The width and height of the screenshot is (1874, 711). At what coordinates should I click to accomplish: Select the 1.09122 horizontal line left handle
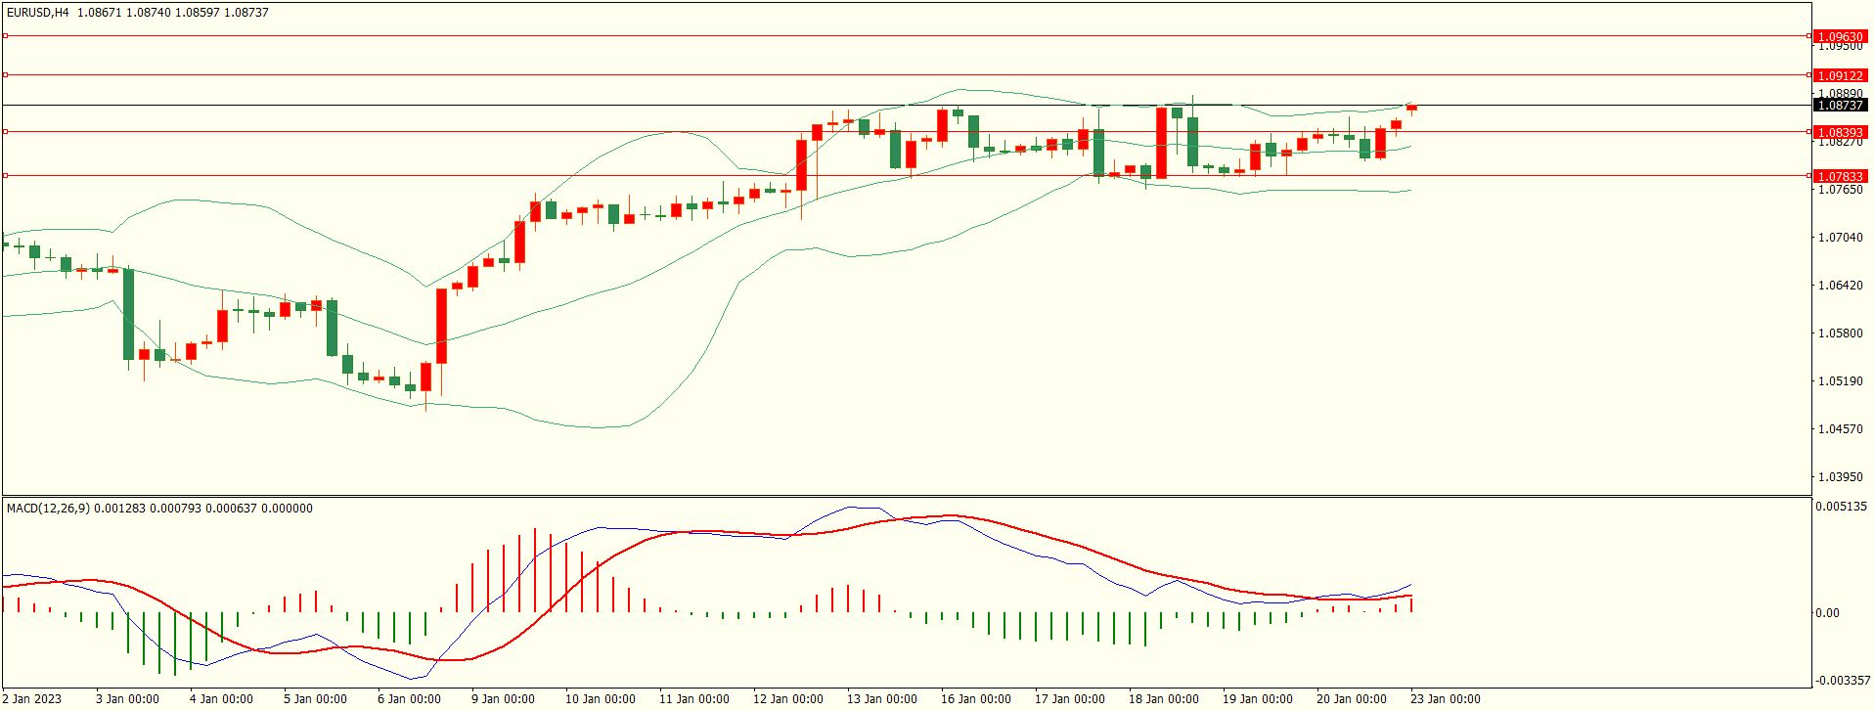(5, 74)
